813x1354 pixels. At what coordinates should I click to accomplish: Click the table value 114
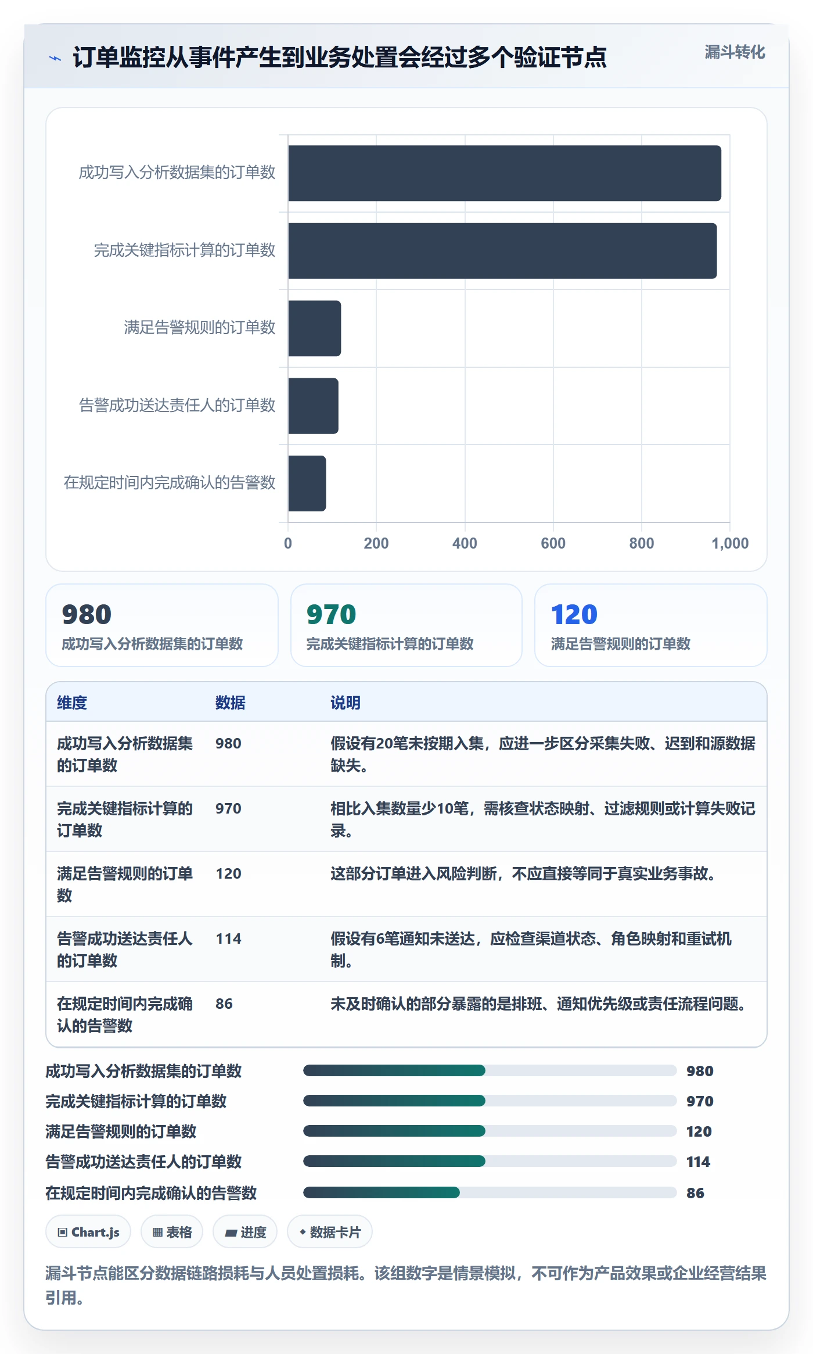click(228, 939)
